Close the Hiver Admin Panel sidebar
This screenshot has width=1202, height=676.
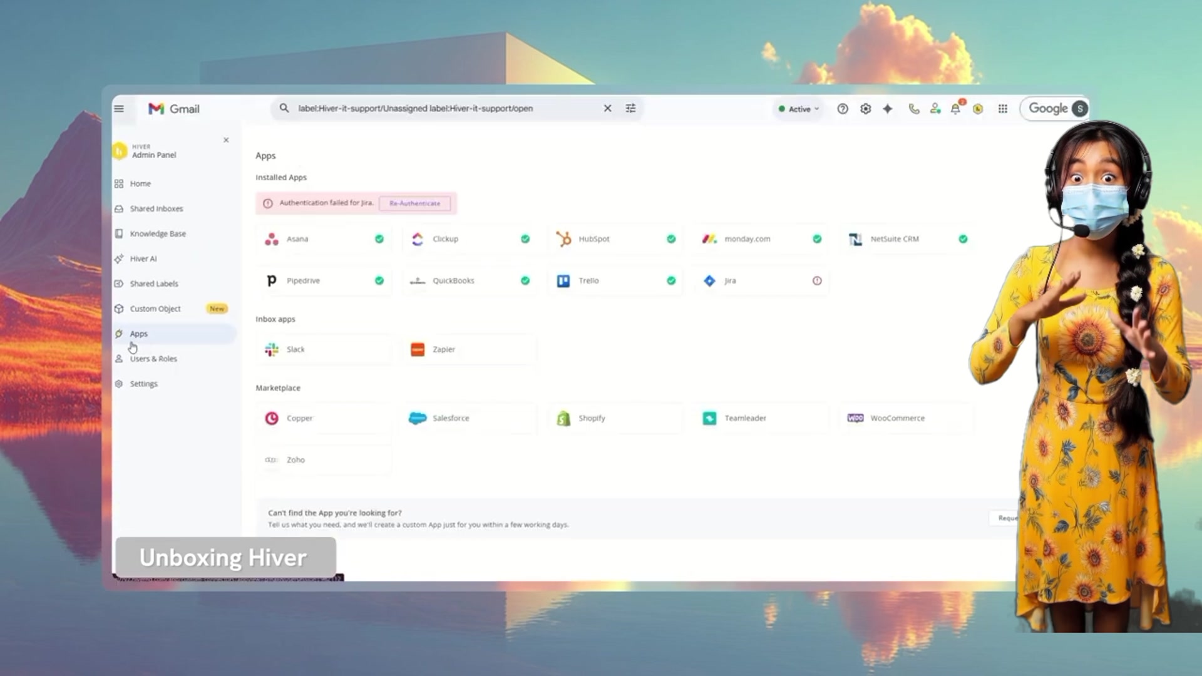(x=226, y=140)
